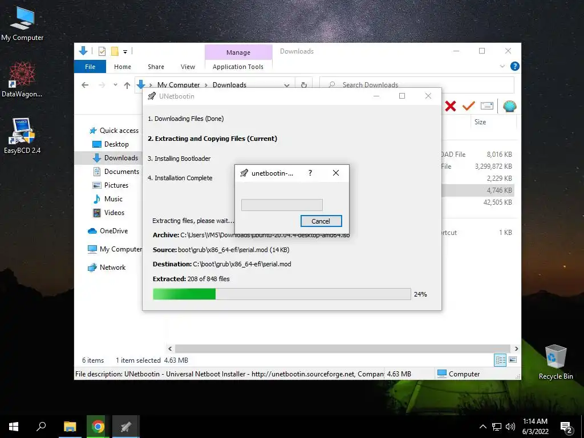The width and height of the screenshot is (584, 438).
Task: Click the Properties quick access toolbar icon
Action: coord(102,51)
